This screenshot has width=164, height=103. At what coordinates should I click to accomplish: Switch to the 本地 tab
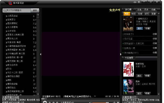(x=139, y=10)
